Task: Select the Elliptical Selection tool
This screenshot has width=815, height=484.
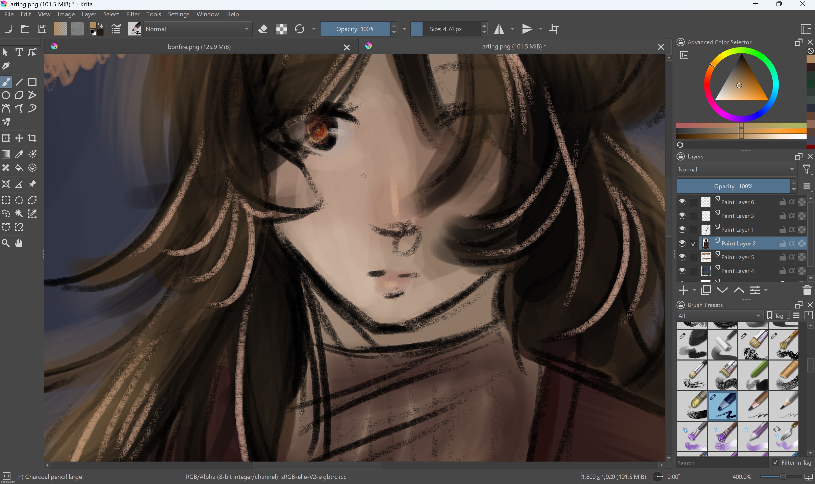Action: click(x=19, y=200)
